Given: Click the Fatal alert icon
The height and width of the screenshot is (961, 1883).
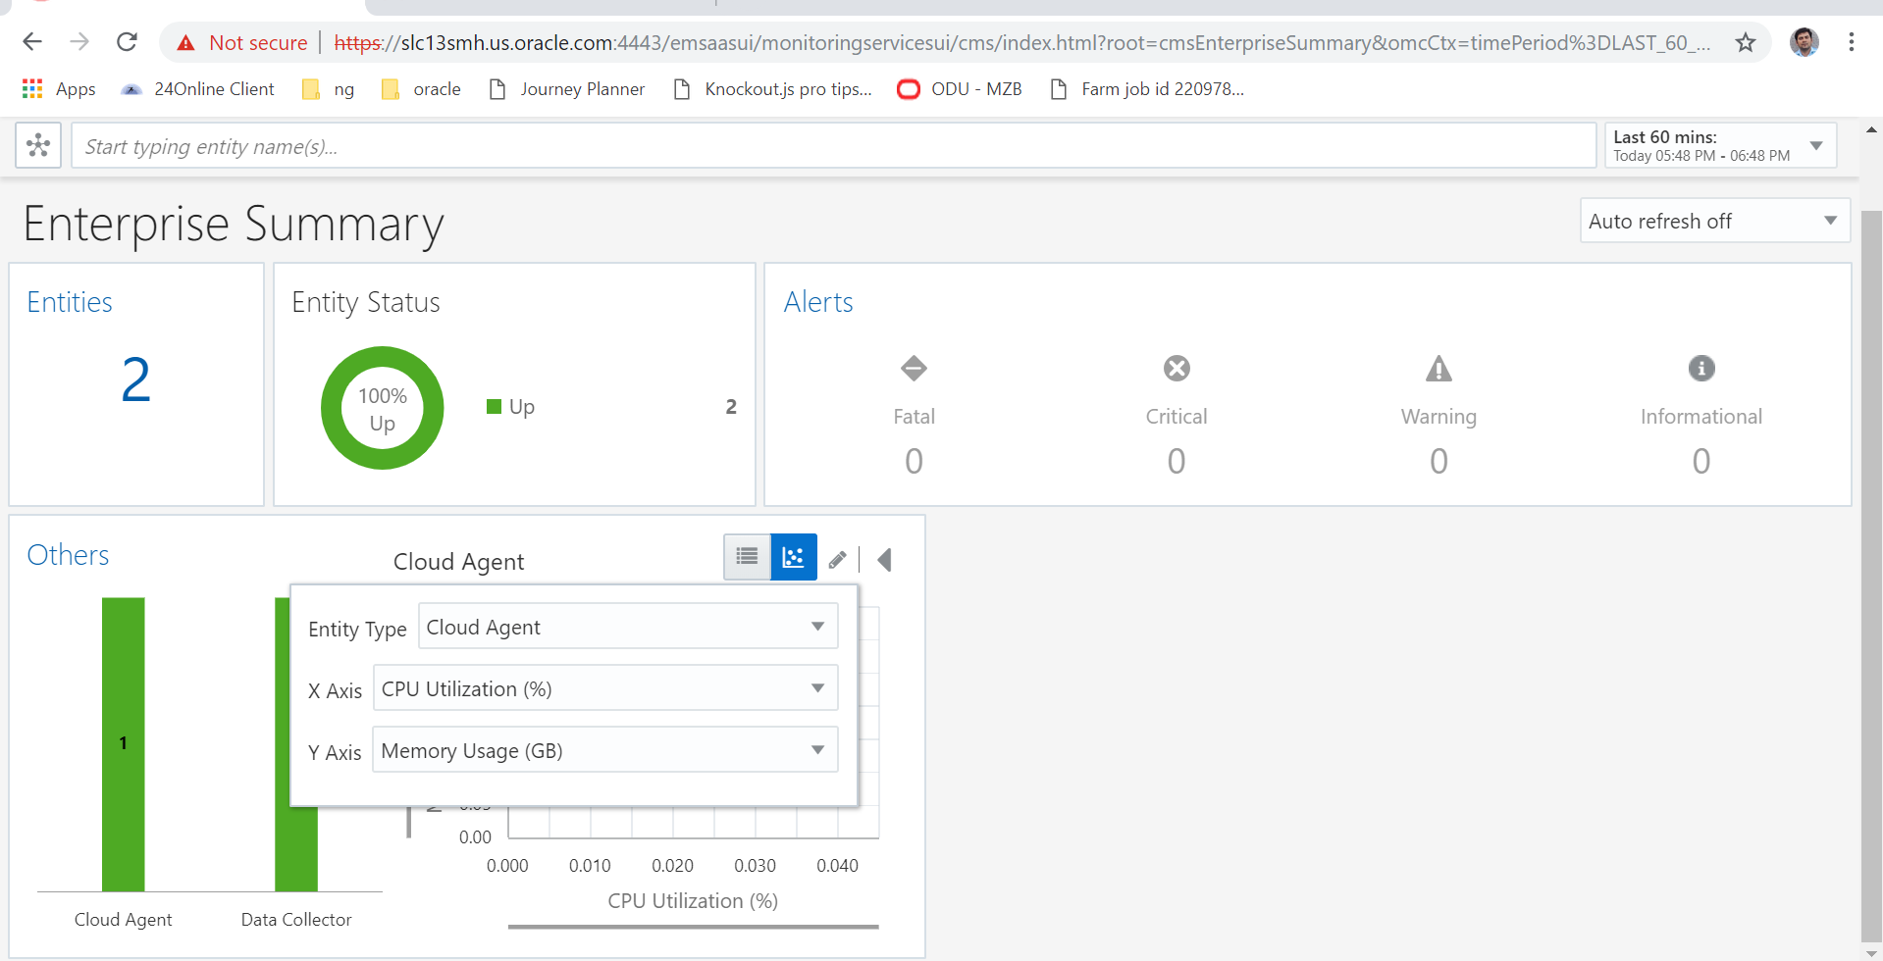Looking at the screenshot, I should coord(914,369).
